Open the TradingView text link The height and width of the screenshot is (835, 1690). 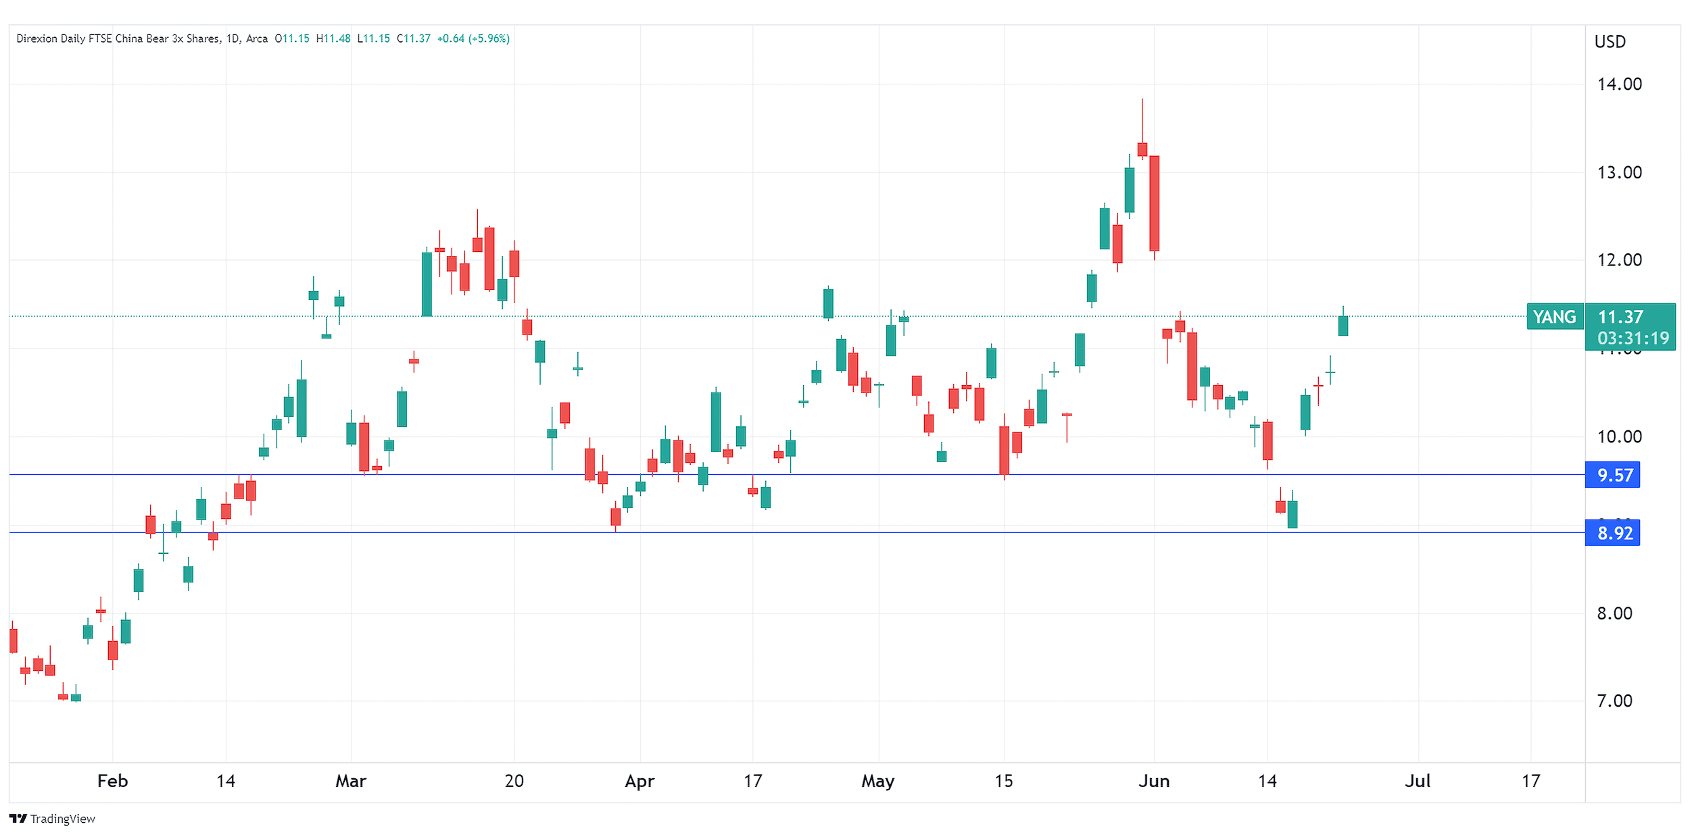pos(62,819)
